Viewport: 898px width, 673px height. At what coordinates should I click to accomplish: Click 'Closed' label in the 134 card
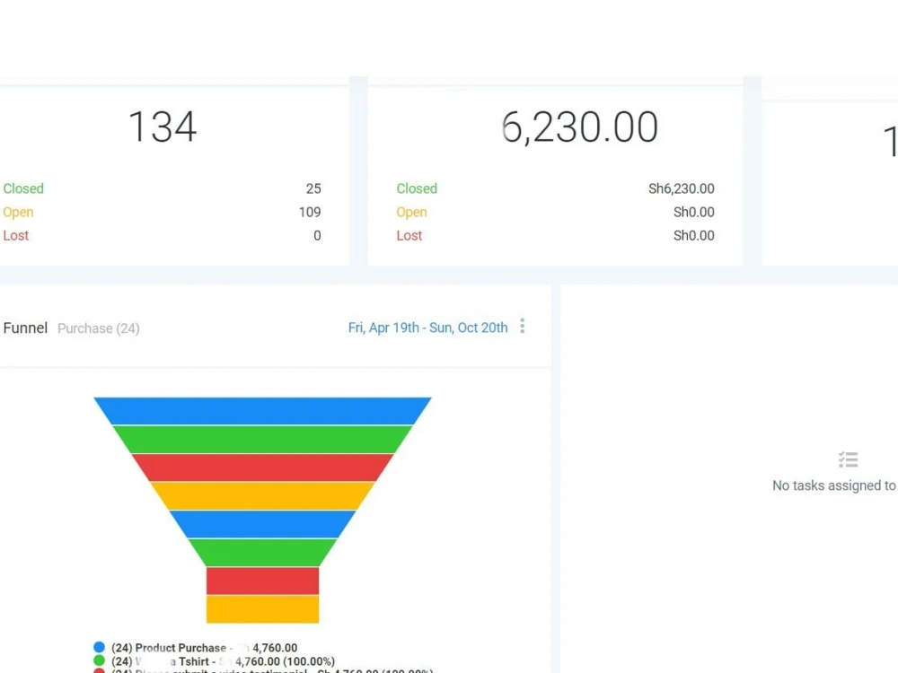click(x=23, y=188)
